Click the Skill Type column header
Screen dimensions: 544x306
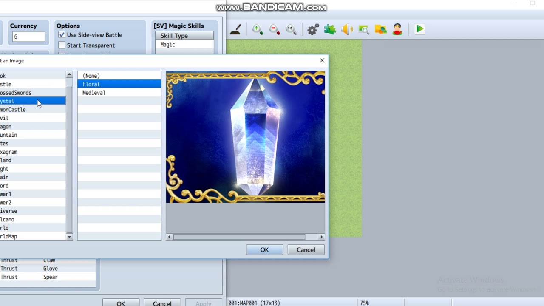tap(184, 36)
